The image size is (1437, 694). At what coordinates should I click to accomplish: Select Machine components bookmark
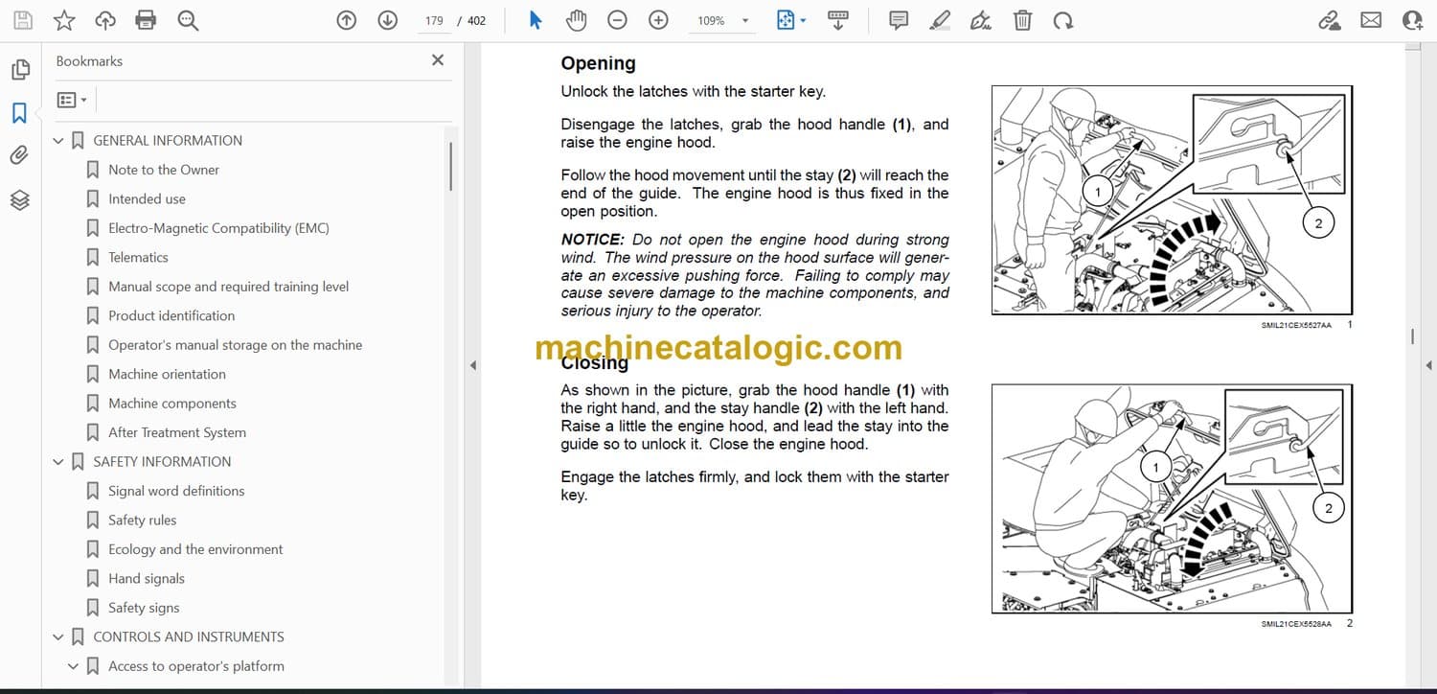[172, 404]
